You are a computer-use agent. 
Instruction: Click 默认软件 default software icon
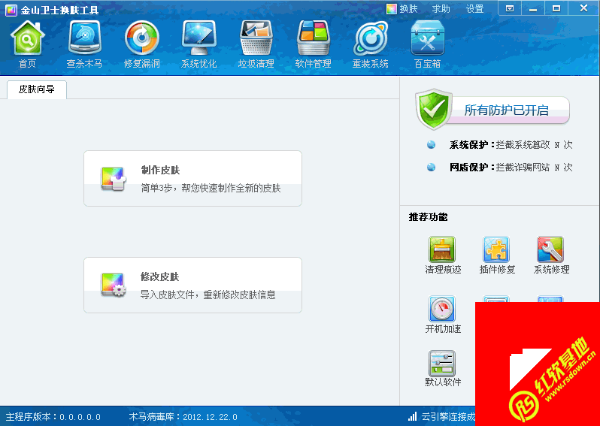click(x=442, y=364)
